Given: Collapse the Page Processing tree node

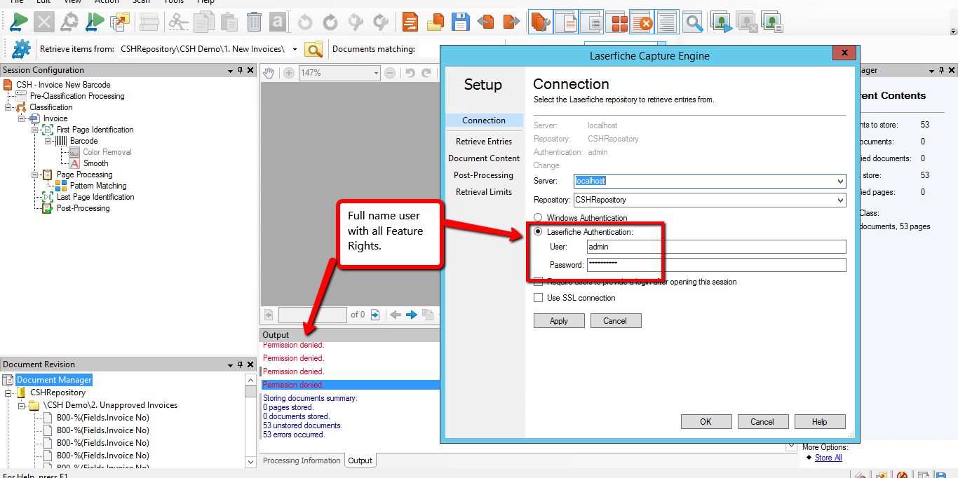Looking at the screenshot, I should [35, 175].
